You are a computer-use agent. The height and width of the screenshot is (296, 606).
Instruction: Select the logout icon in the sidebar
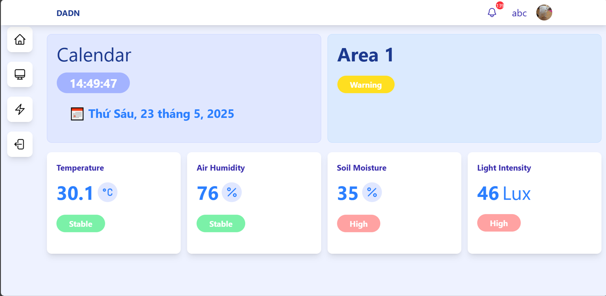19,144
